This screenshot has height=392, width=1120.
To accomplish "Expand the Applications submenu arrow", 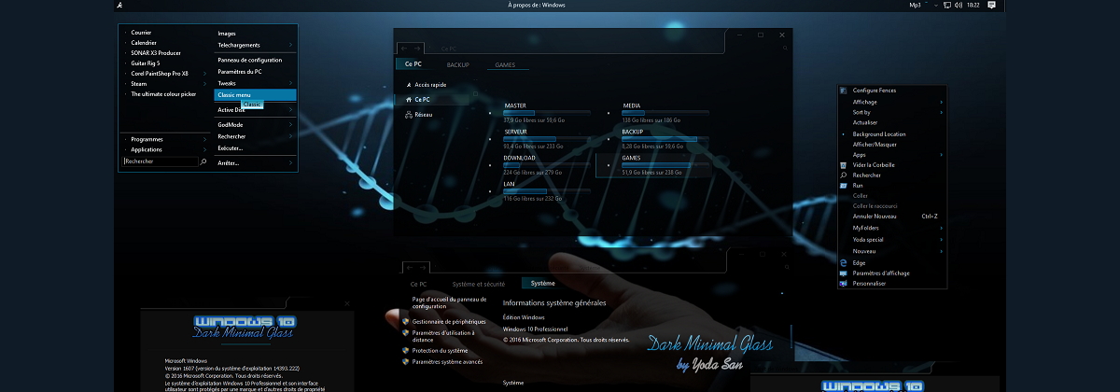I will pos(205,149).
